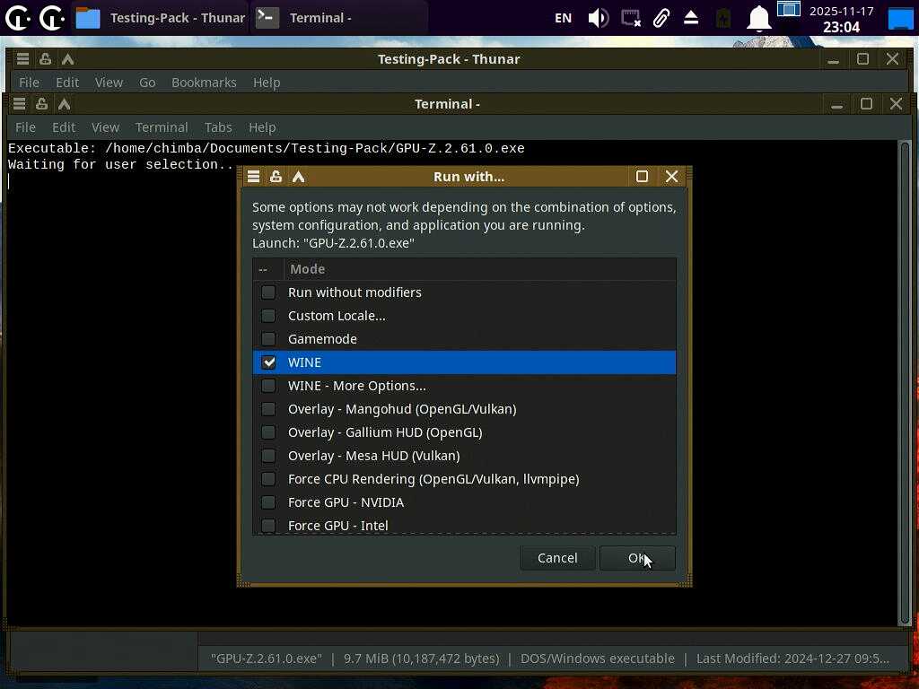
Task: Check Run without modifiers checkbox
Action: click(268, 292)
